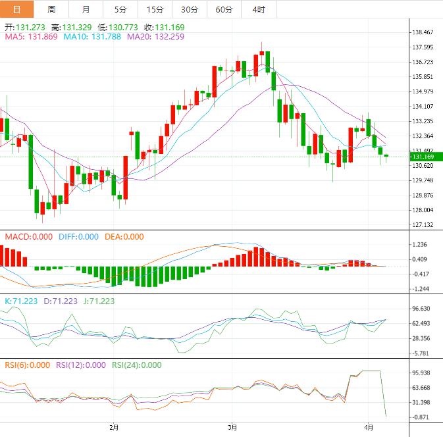The width and height of the screenshot is (443, 437).
Task: Click the 3月 date axis marker
Action: click(x=232, y=428)
